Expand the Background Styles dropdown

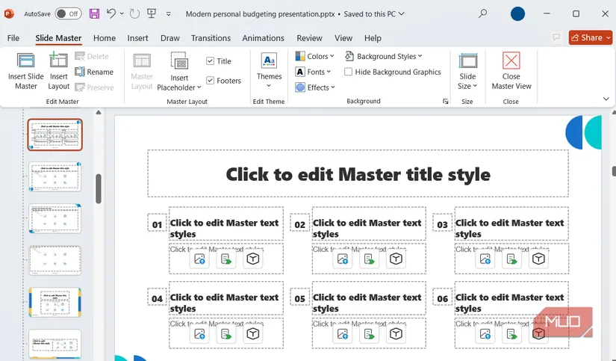(x=384, y=56)
